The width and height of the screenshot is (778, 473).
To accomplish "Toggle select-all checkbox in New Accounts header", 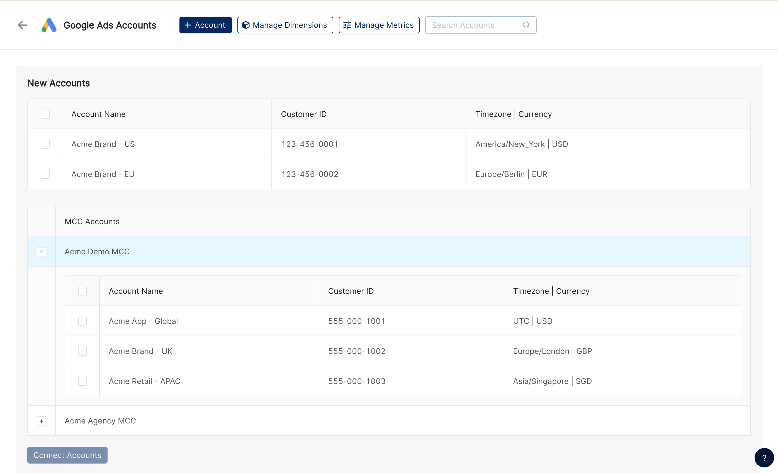I will [45, 114].
